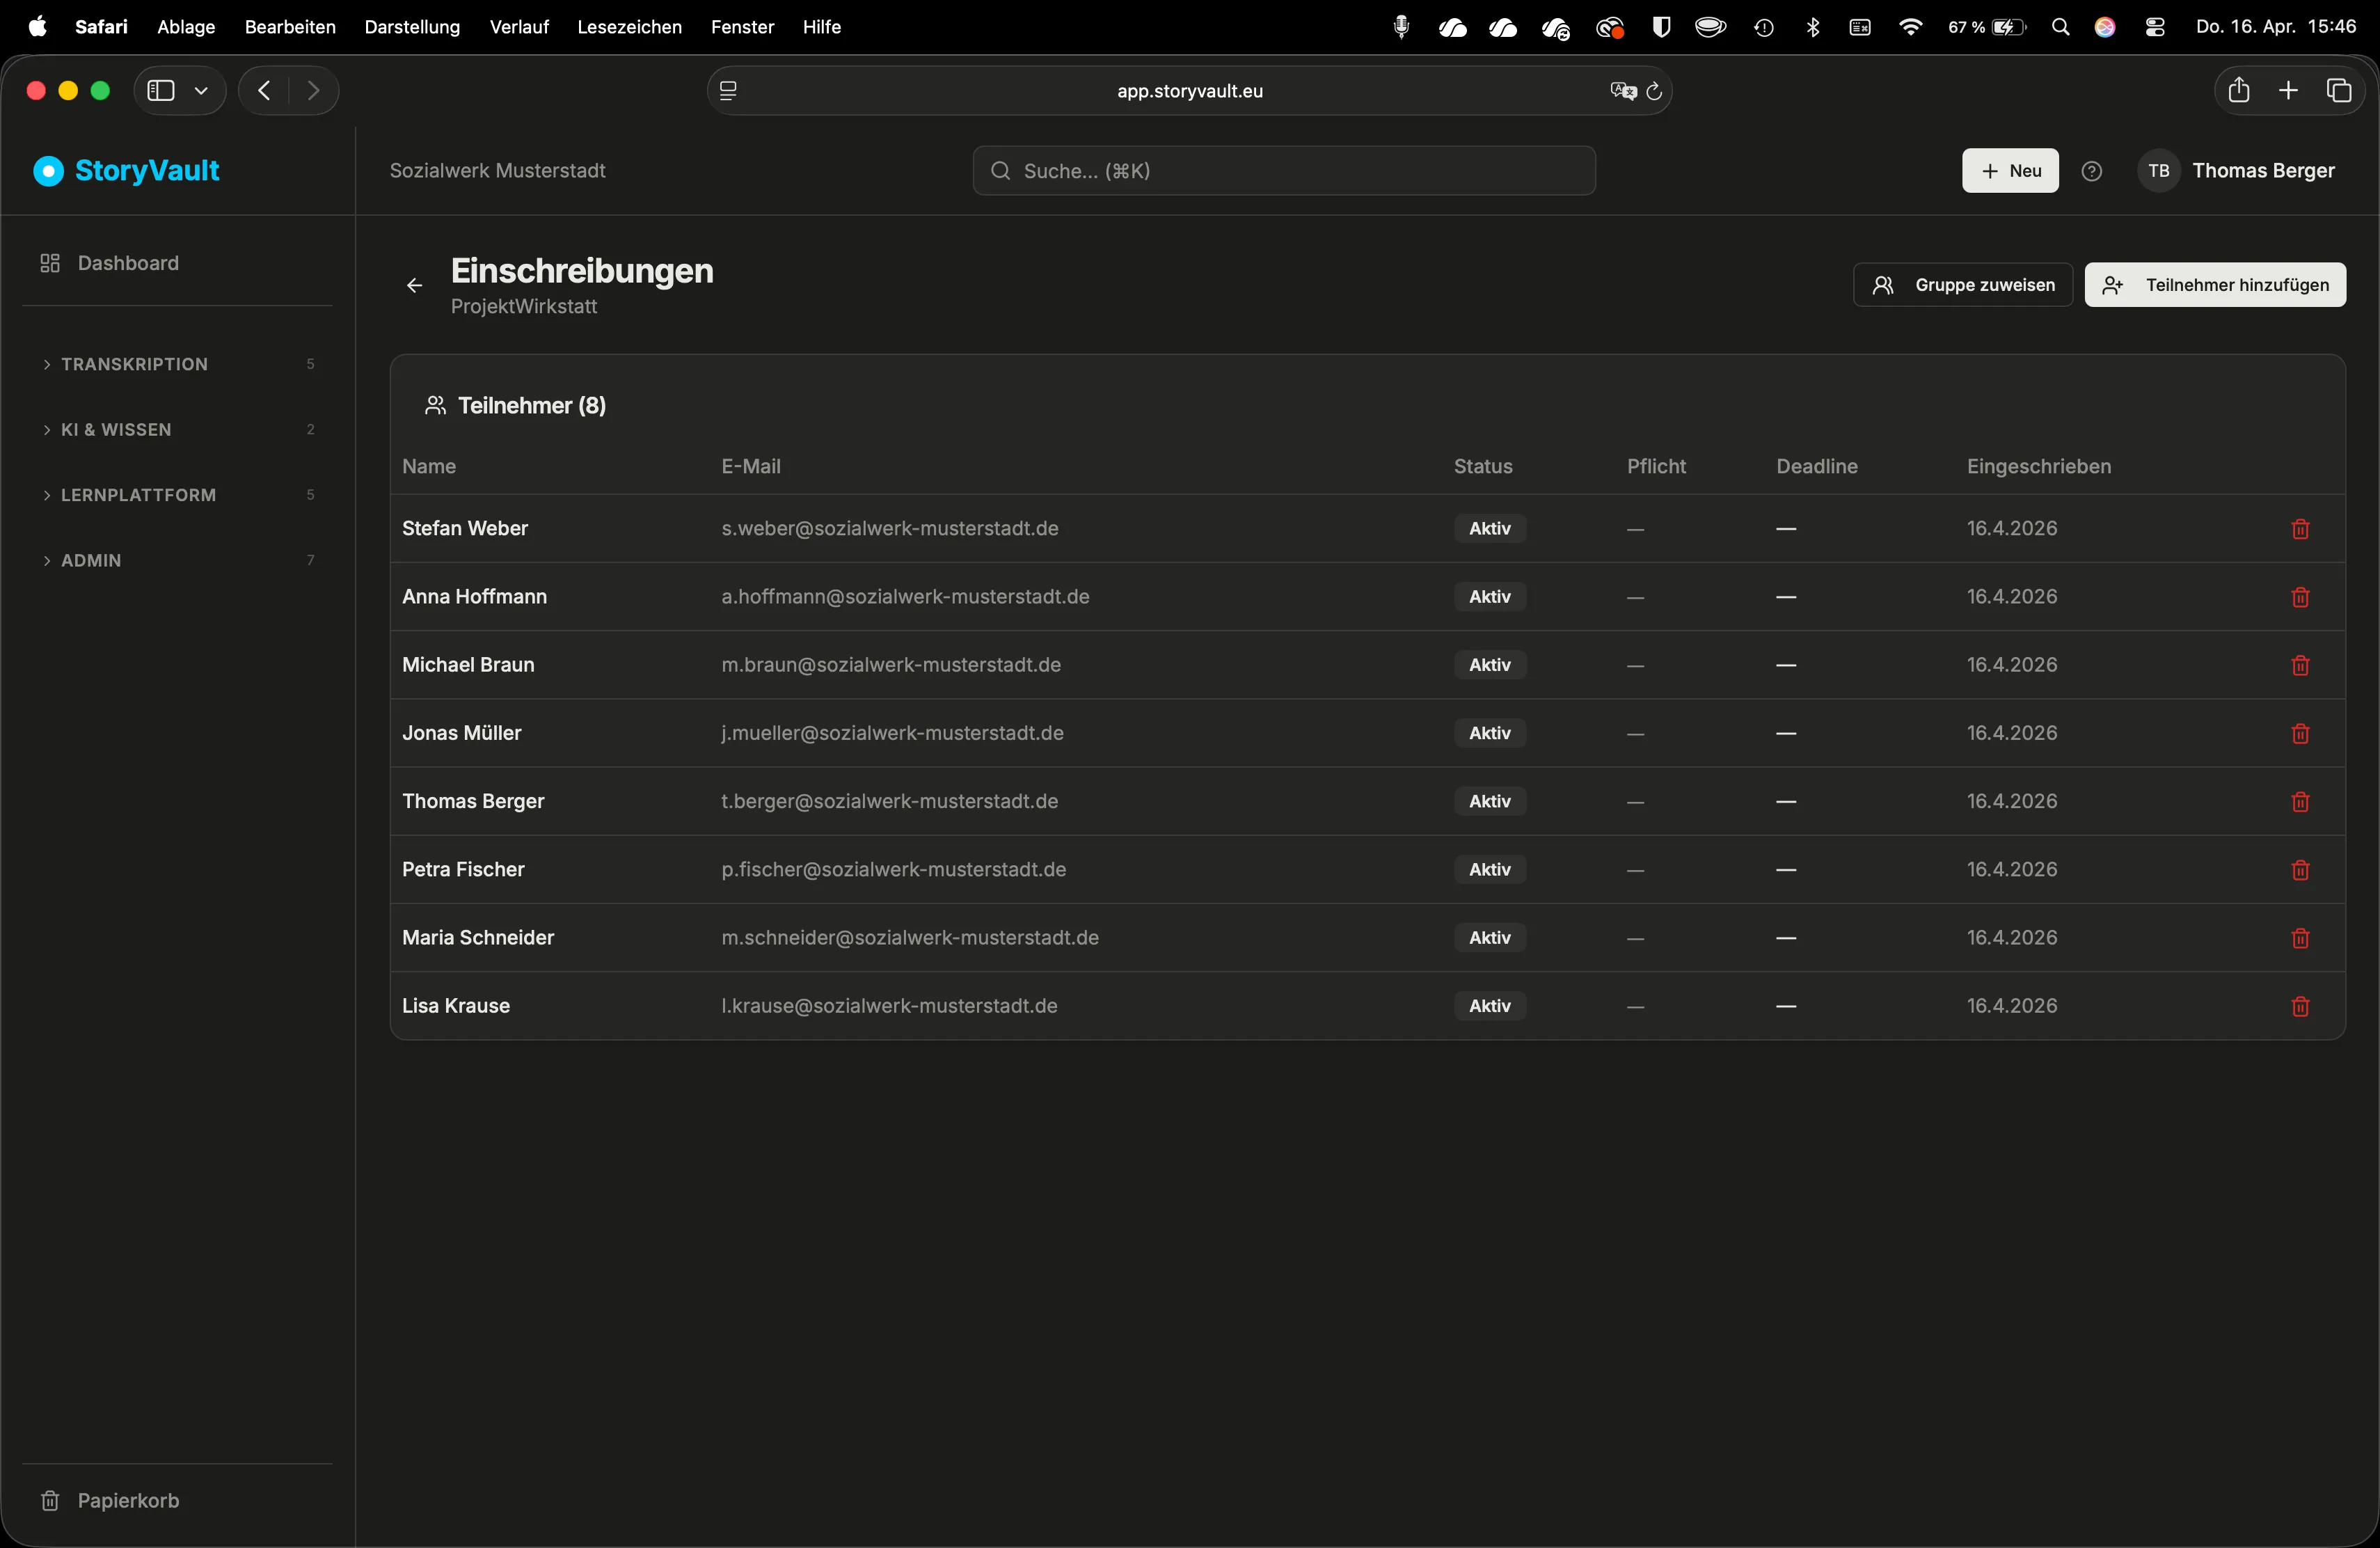Click the Sozialwerk Musterstadt organization name
The width and height of the screenshot is (2380, 1548).
[x=497, y=171]
